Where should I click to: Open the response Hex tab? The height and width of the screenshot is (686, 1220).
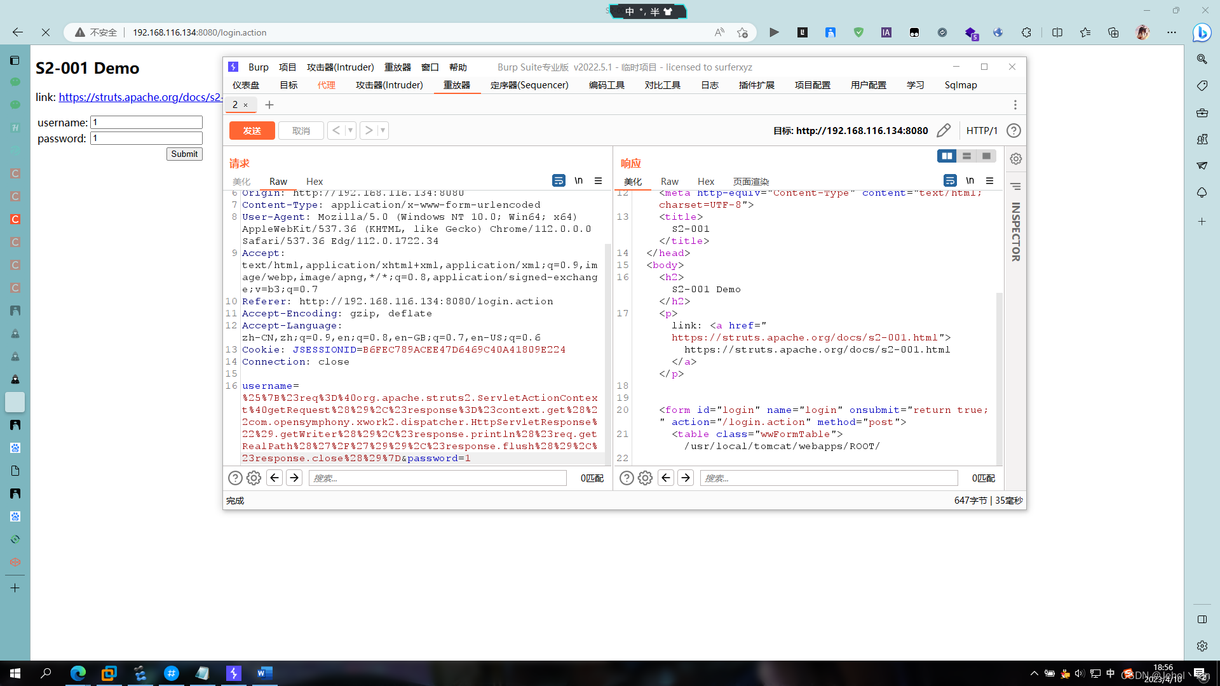[705, 182]
